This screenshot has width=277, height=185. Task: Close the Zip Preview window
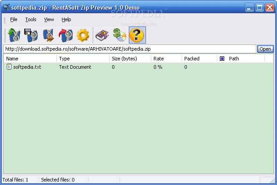coord(270,7)
